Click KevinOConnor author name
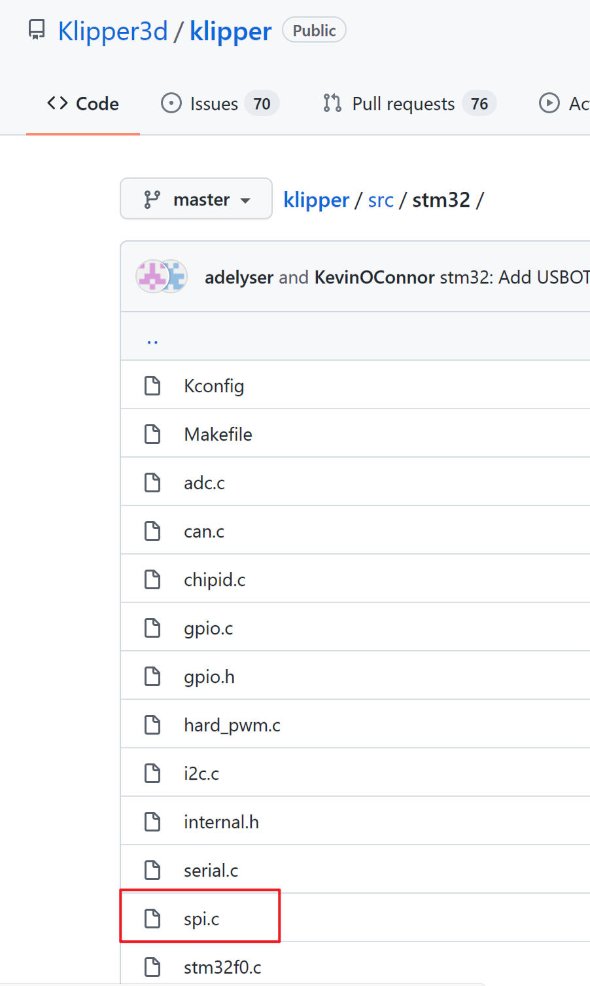Image resolution: width=590 pixels, height=986 pixels. pyautogui.click(x=375, y=277)
